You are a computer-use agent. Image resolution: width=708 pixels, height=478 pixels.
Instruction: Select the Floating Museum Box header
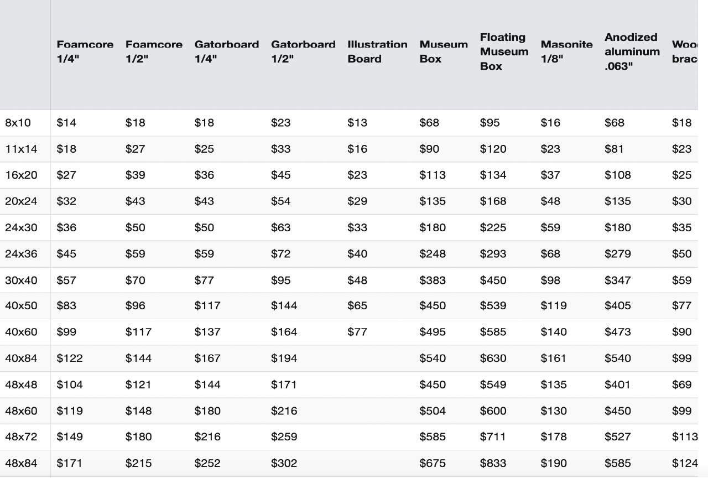(x=504, y=51)
